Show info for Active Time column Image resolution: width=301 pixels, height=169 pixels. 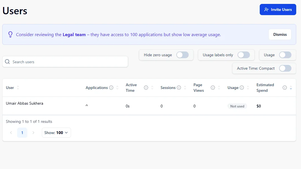click(146, 88)
